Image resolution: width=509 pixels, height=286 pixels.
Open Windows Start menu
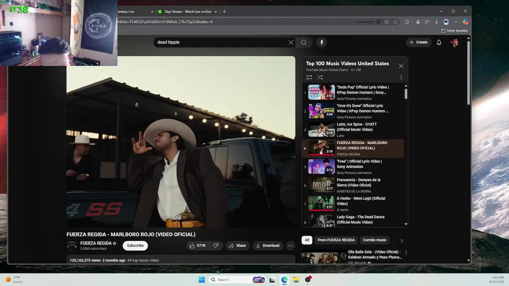(x=202, y=280)
